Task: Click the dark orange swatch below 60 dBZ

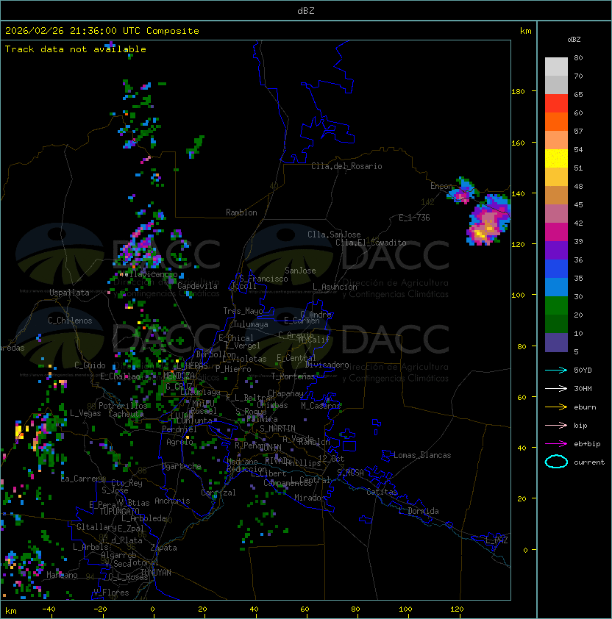Action: pyautogui.click(x=556, y=121)
